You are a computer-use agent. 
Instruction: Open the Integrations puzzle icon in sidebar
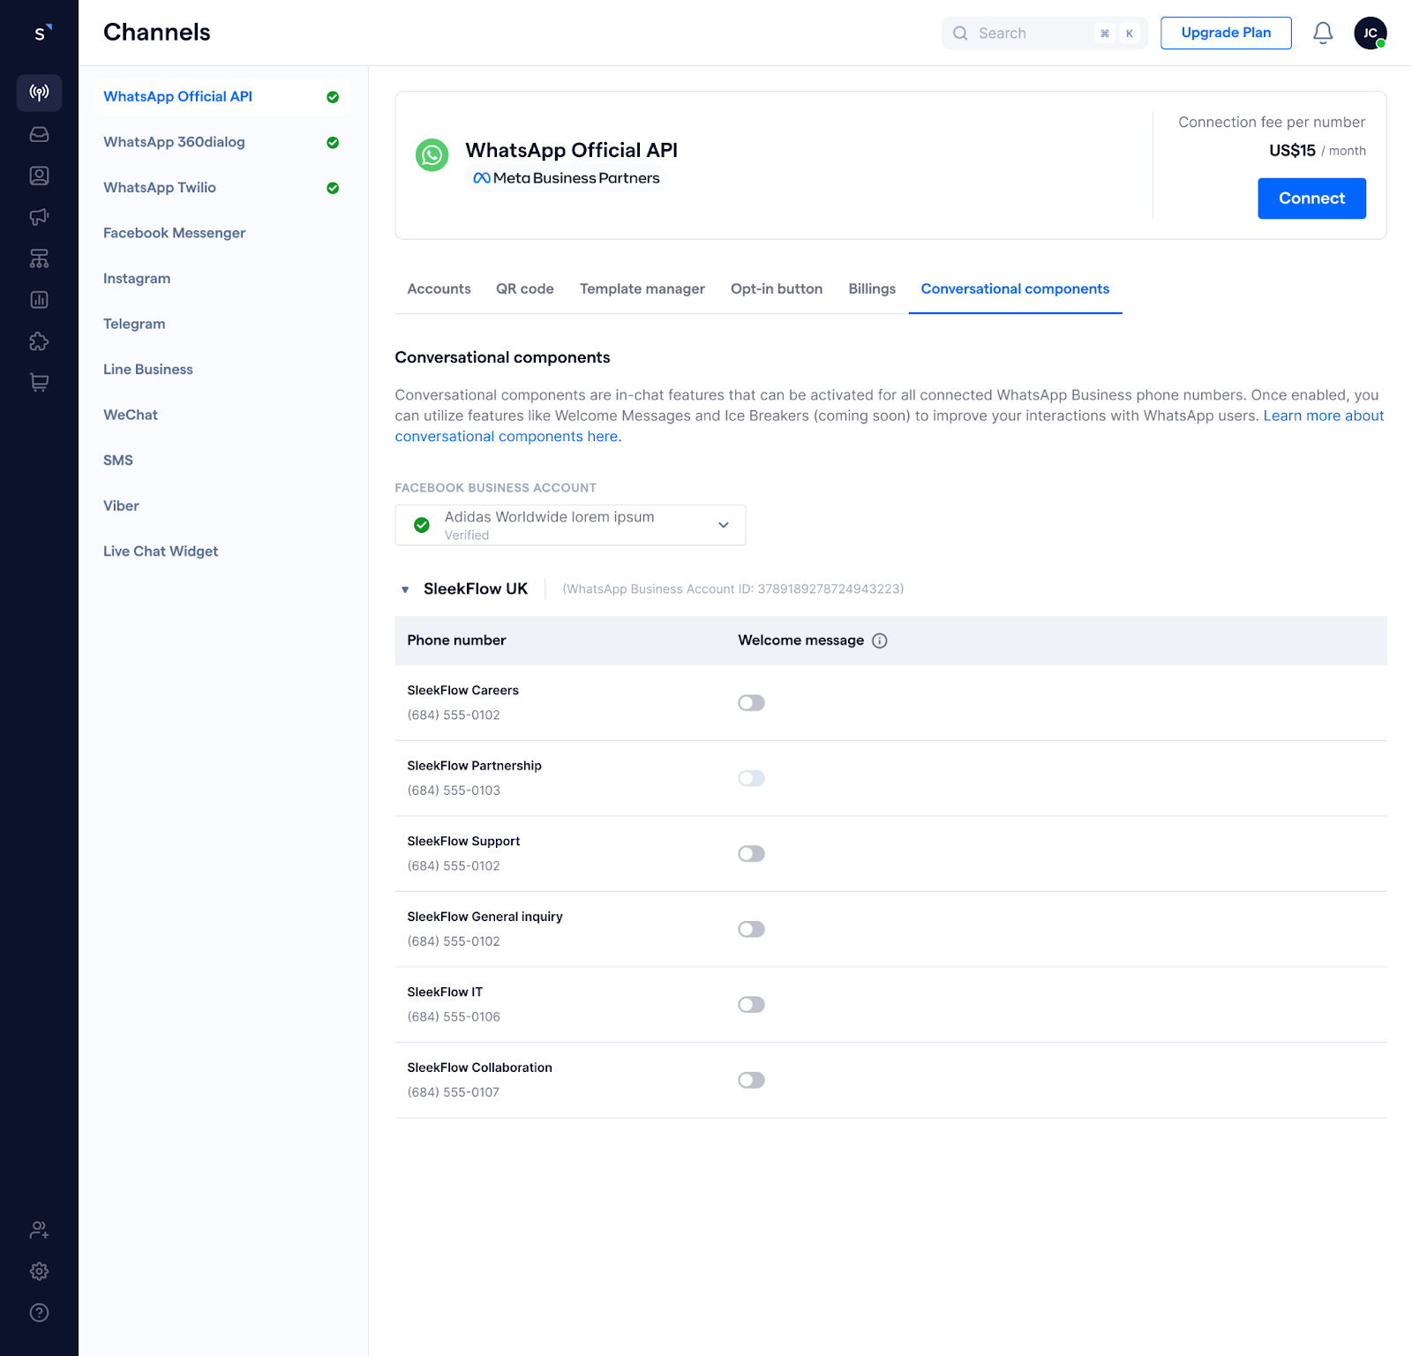pyautogui.click(x=39, y=341)
